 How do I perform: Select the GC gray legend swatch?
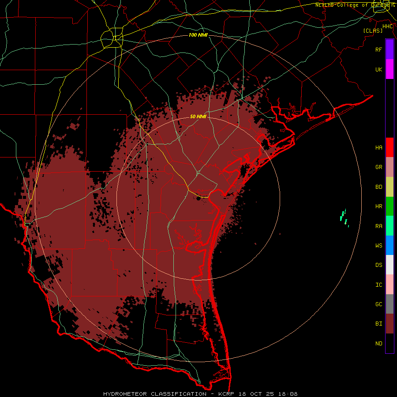390,304
